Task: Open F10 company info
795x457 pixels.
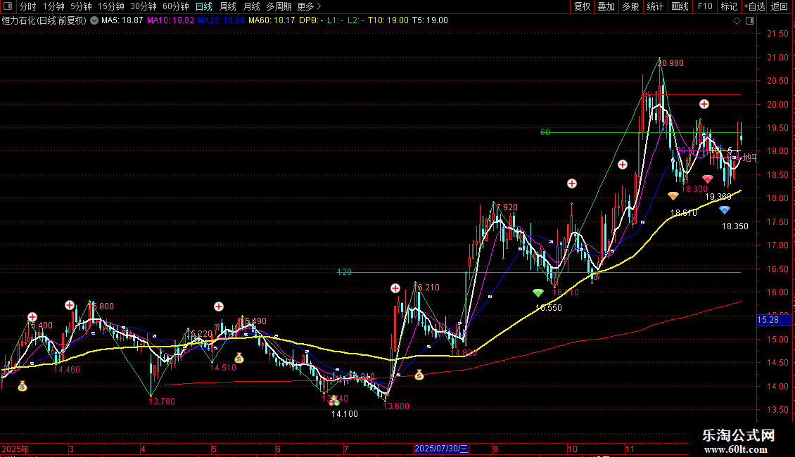Action: coord(705,6)
